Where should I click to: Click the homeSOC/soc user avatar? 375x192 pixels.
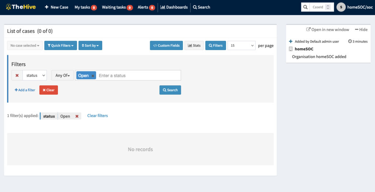341,7
